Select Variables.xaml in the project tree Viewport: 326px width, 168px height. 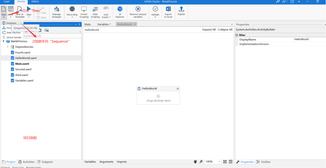pyautogui.click(x=24, y=81)
